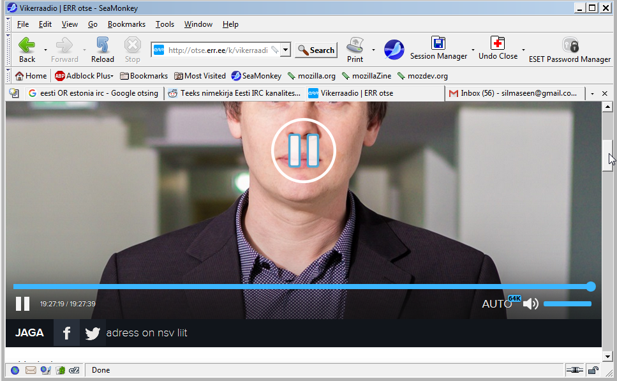Image resolution: width=617 pixels, height=381 pixels.
Task: Share via the Twitter icon
Action: [x=93, y=333]
